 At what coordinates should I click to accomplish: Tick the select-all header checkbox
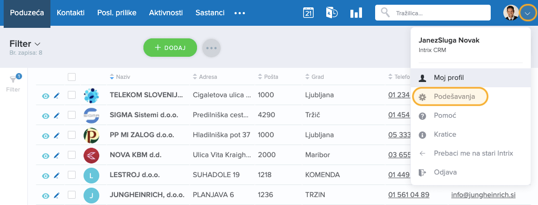coord(71,77)
